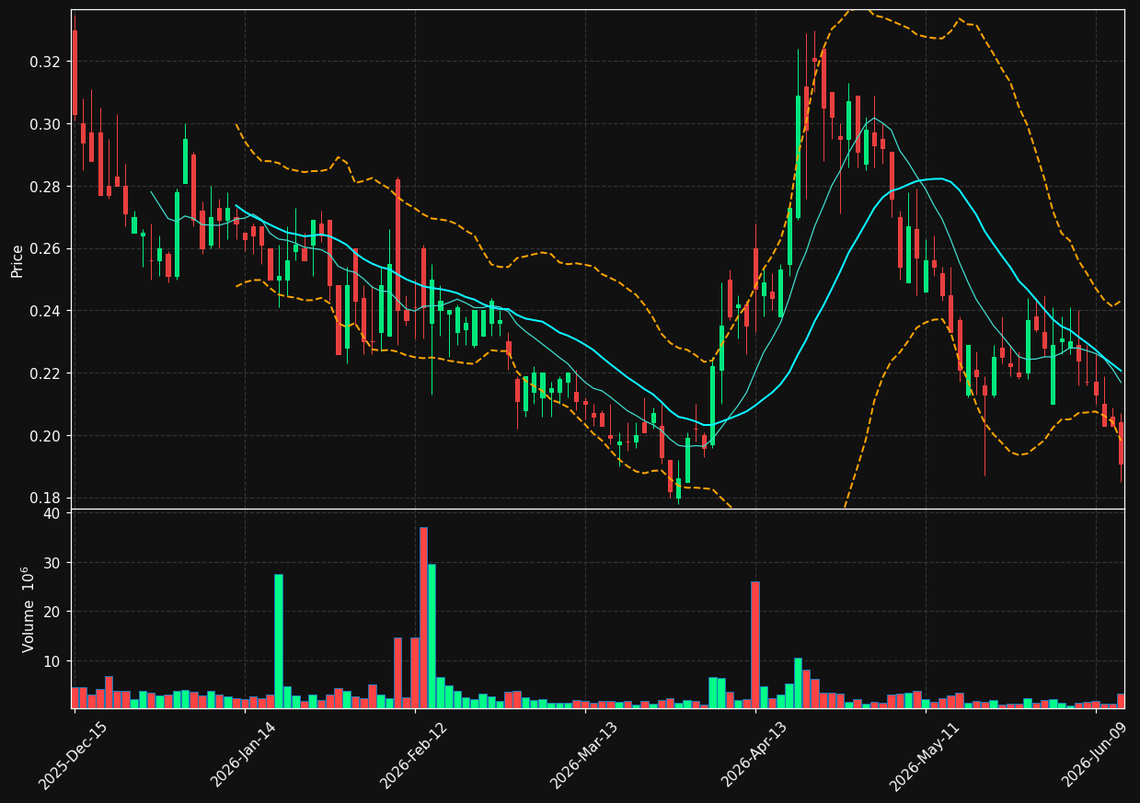Click the 0.22 price axis label
This screenshot has width=1140, height=803.
[x=46, y=373]
